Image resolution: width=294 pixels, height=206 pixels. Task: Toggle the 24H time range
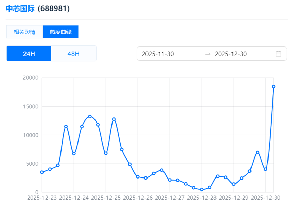click(x=29, y=54)
